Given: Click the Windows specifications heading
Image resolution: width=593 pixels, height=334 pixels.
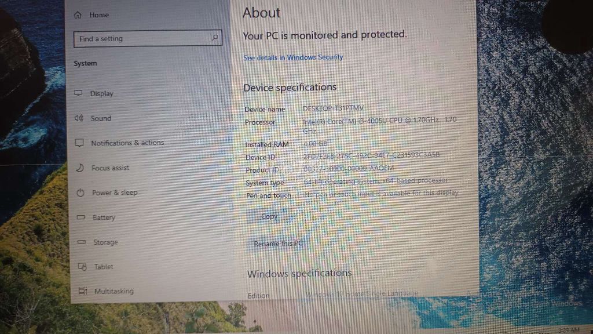Looking at the screenshot, I should [x=299, y=273].
